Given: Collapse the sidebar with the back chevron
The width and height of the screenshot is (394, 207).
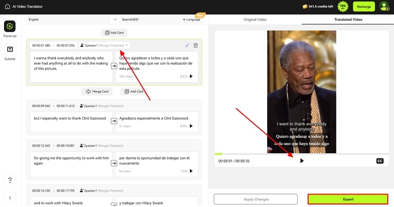Looking at the screenshot, I should tap(10, 198).
